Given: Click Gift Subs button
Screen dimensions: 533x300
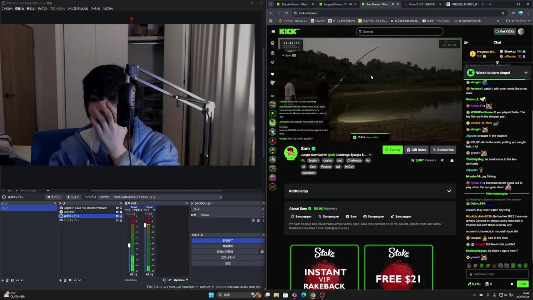Looking at the screenshot, I should click(416, 150).
